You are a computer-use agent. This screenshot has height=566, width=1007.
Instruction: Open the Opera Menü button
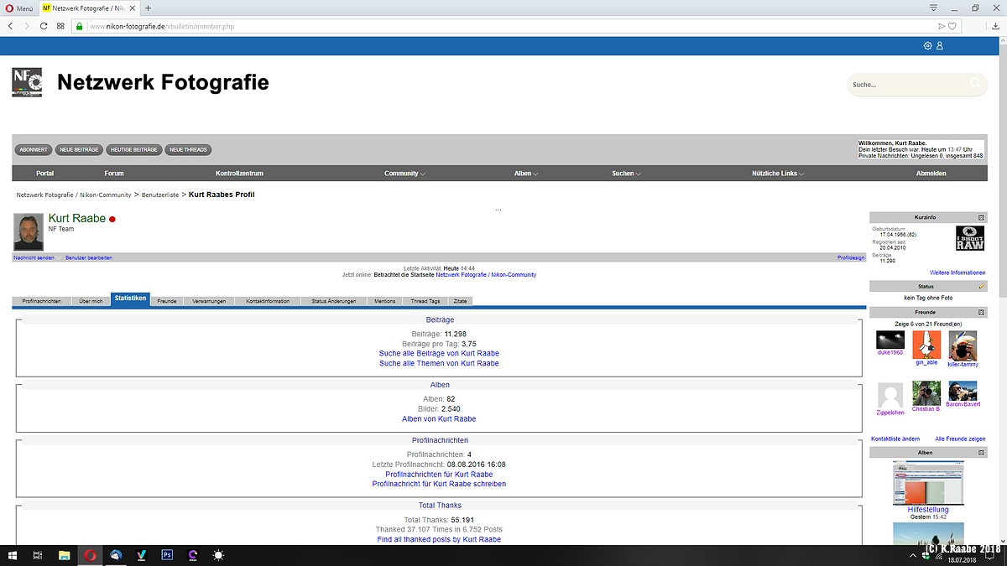pos(18,8)
